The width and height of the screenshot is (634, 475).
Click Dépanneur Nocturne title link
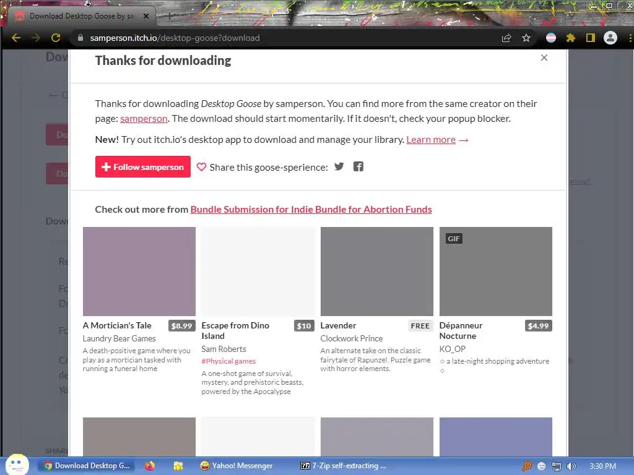[x=461, y=331]
